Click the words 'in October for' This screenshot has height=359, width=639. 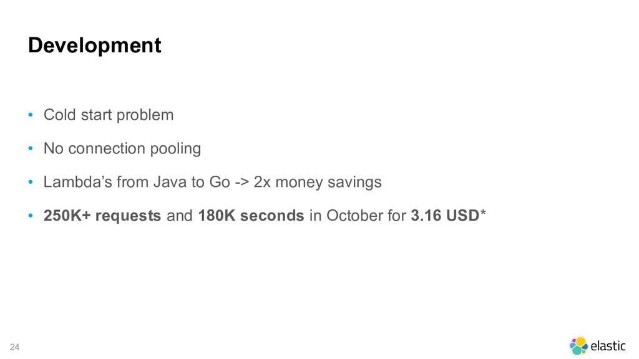(x=358, y=216)
